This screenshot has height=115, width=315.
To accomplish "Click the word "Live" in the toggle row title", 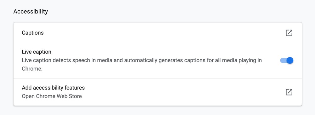I will click(27, 52).
